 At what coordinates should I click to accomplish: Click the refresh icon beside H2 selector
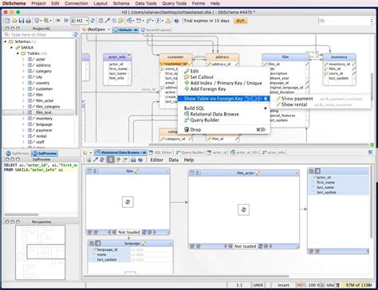tap(93, 21)
